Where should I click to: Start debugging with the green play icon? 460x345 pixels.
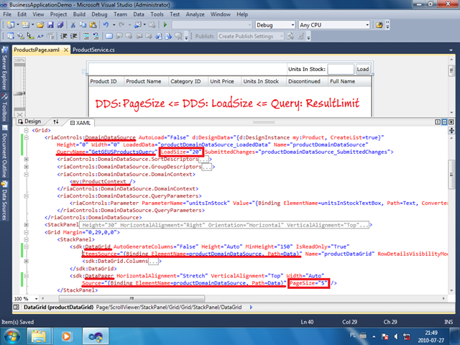point(165,25)
